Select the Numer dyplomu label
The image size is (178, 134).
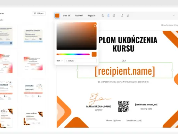click(114, 120)
